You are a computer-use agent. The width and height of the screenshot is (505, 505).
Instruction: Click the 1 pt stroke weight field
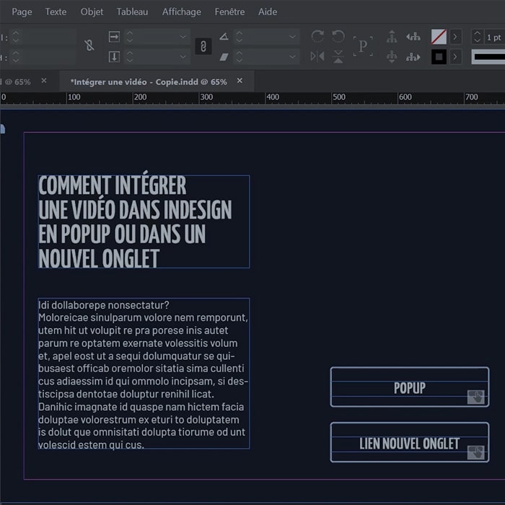click(494, 38)
